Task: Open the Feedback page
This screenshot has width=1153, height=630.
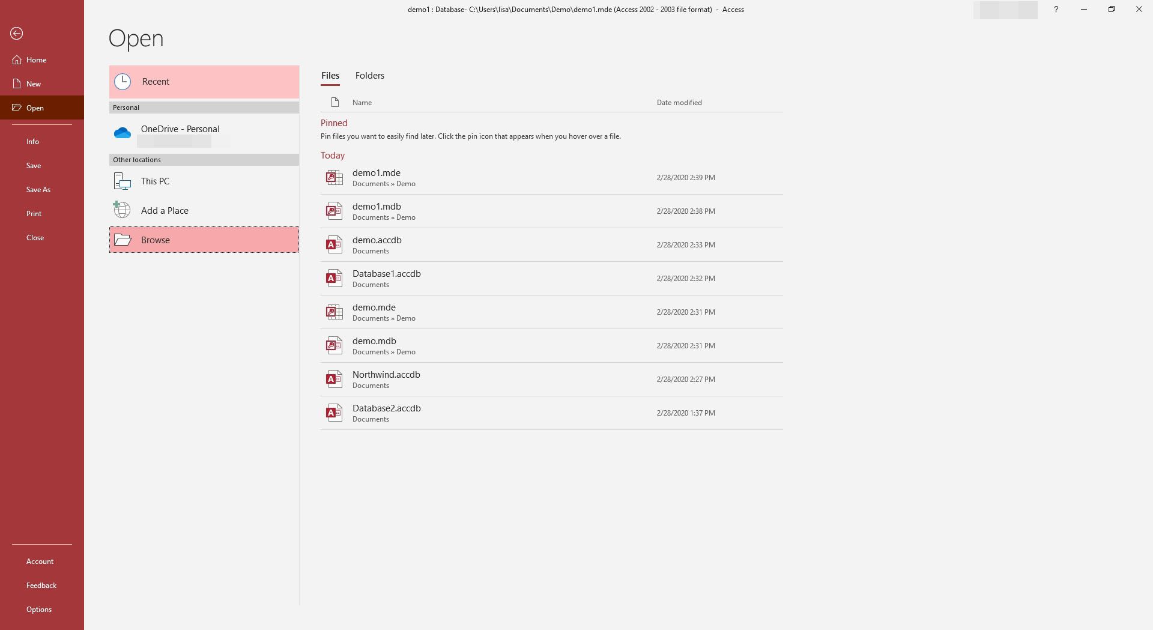Action: 42,586
